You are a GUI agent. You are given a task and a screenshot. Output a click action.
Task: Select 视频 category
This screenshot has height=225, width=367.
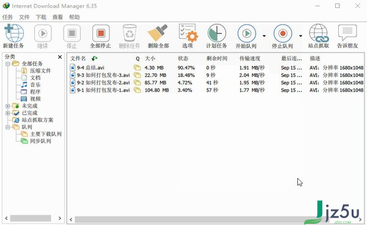[35, 98]
